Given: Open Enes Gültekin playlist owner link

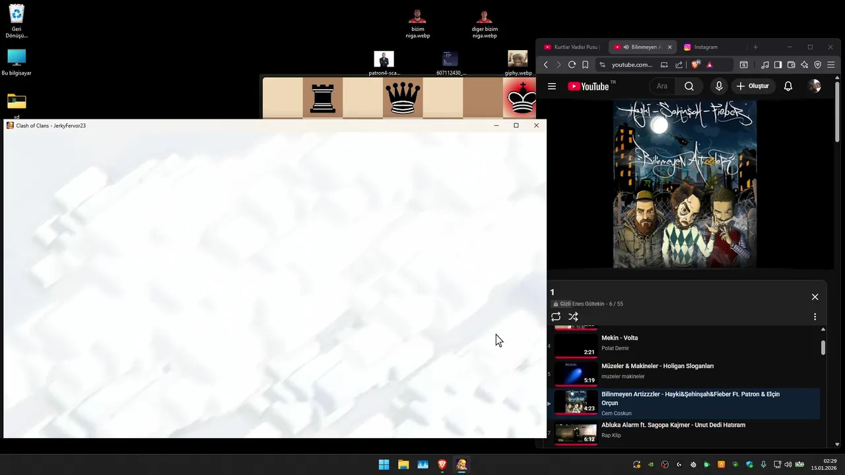Looking at the screenshot, I should click(x=588, y=304).
